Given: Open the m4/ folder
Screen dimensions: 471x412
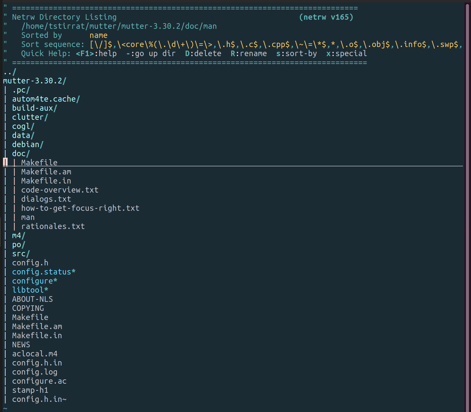Looking at the screenshot, I should tap(18, 235).
